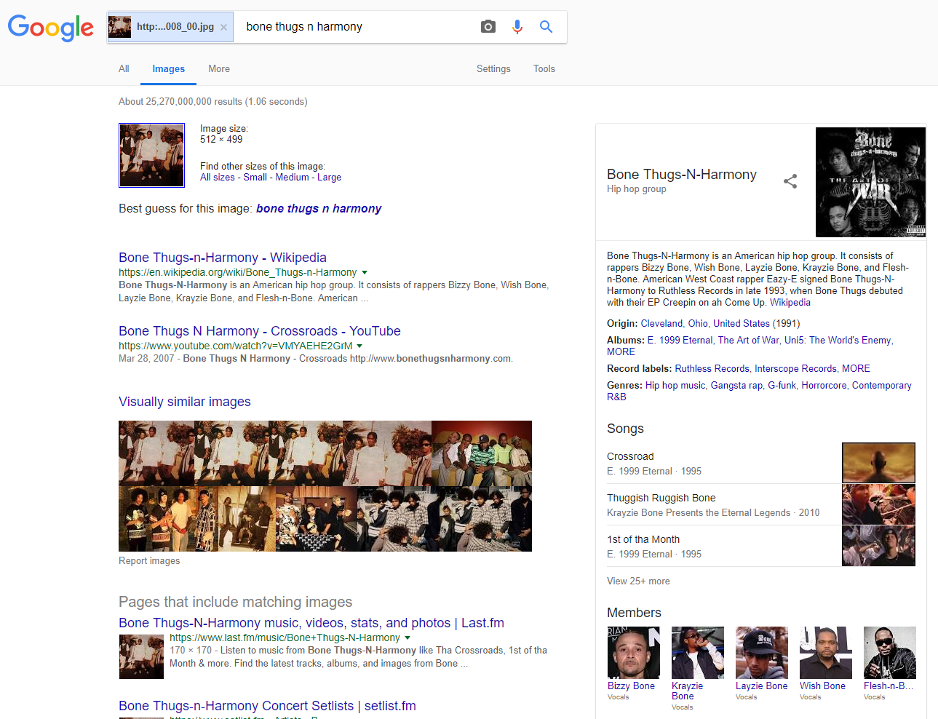This screenshot has height=719, width=938.
Task: Expand the YouTube result URL dropdown arrow
Action: click(359, 346)
